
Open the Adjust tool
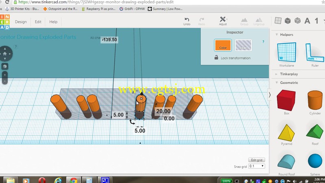click(223, 21)
